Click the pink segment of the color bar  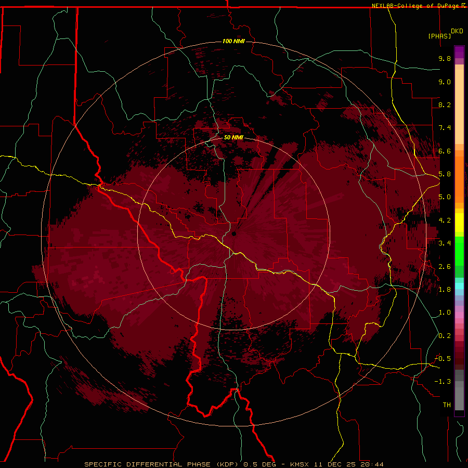(459, 315)
